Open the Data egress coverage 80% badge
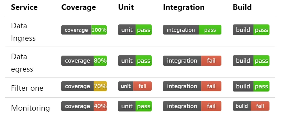 point(84,61)
